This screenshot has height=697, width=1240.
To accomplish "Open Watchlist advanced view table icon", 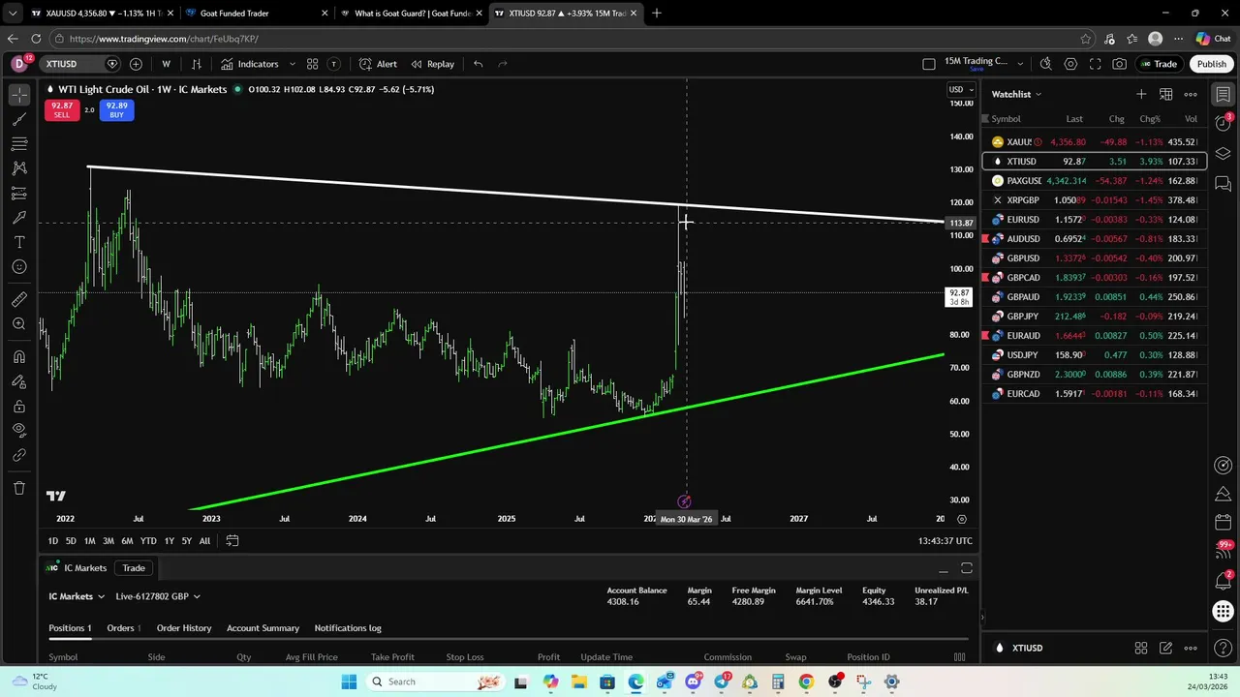I will pyautogui.click(x=1166, y=94).
